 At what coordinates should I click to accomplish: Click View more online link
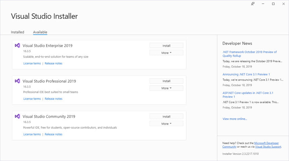tap(235, 119)
